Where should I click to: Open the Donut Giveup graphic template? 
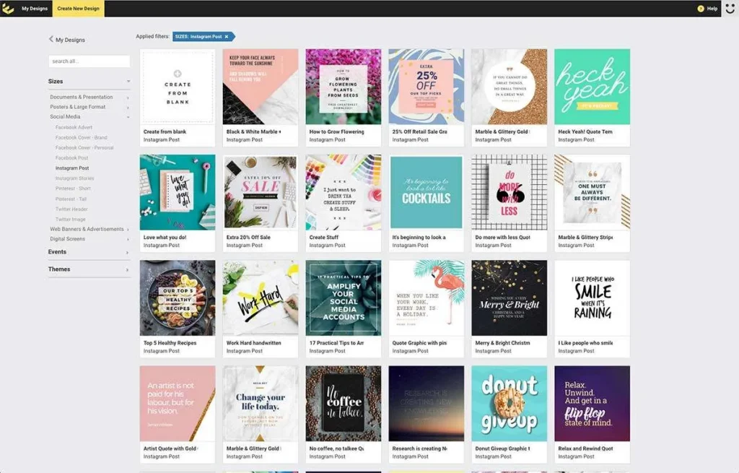click(x=509, y=403)
